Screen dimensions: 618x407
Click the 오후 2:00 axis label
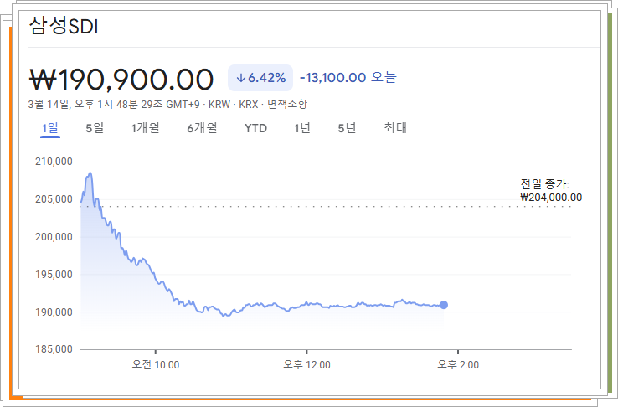(x=458, y=365)
